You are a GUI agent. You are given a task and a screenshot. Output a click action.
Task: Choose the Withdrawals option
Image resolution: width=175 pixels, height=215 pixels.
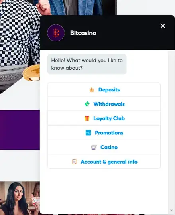pos(104,104)
